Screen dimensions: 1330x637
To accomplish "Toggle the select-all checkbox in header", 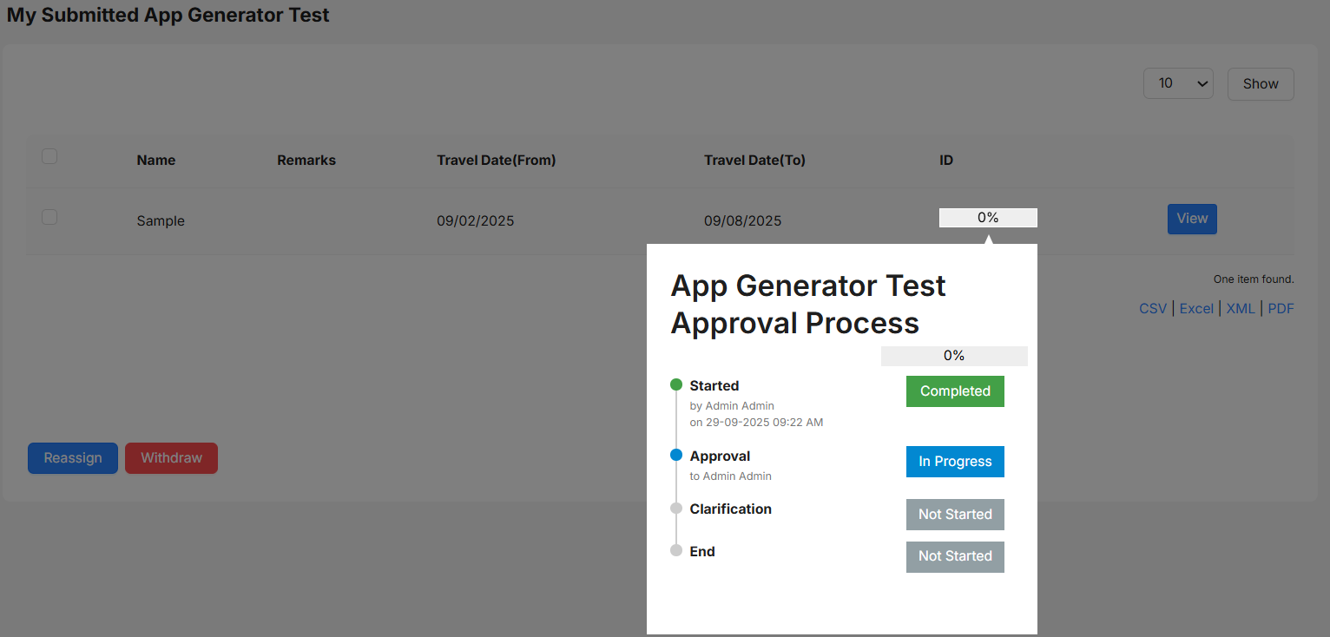I will click(49, 156).
